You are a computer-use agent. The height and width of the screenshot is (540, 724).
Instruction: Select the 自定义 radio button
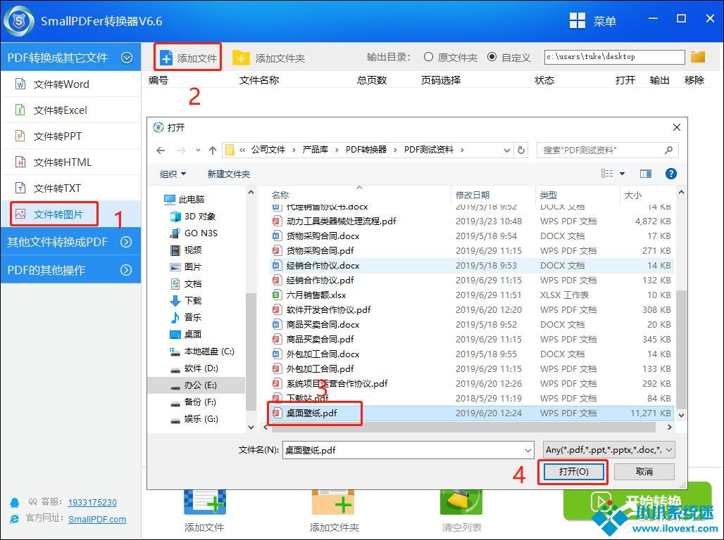click(492, 57)
